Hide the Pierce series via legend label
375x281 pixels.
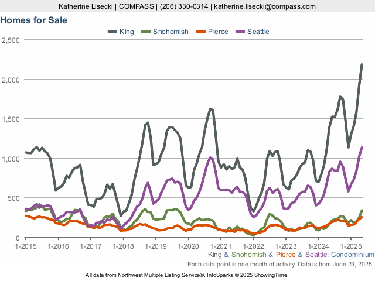218,32
